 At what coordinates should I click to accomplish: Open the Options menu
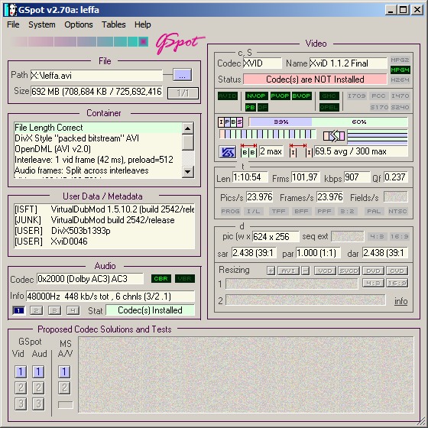[79, 24]
